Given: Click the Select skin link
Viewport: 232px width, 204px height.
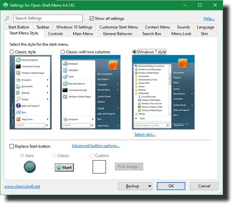Looking at the screenshot, I should [x=145, y=135].
